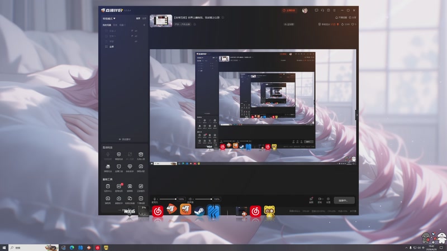
Task: Switch to the 竖屏 portrait tab
Action: click(144, 18)
